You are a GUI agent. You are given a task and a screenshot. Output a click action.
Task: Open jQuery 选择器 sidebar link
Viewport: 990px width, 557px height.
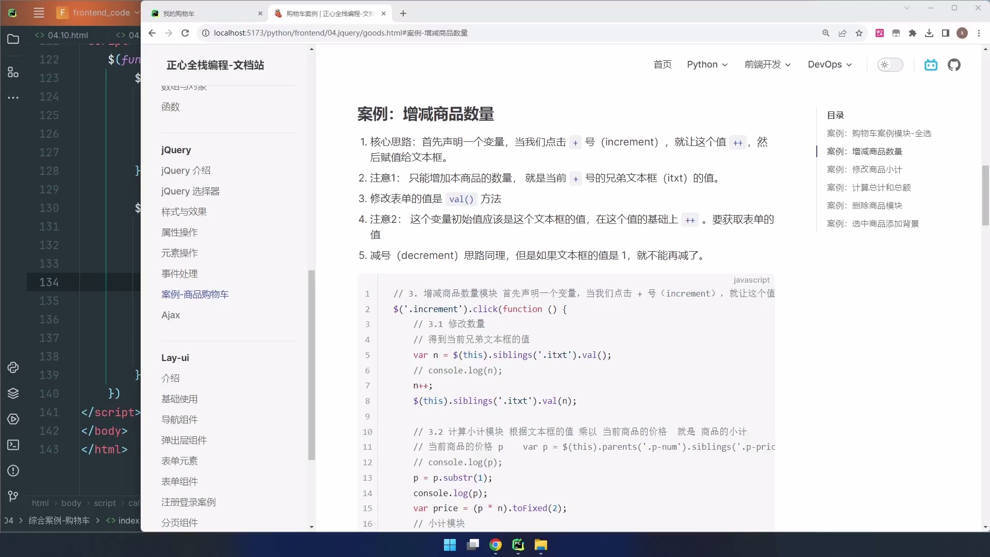coord(190,191)
